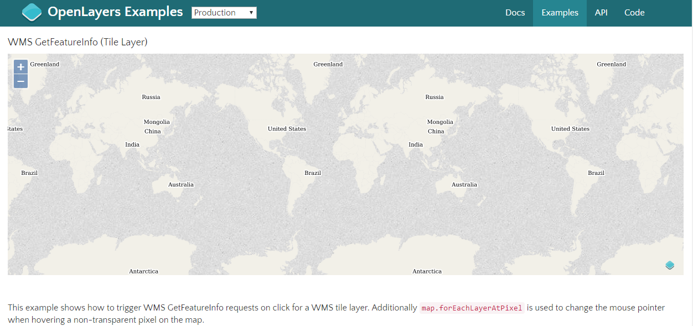This screenshot has width=693, height=326.
Task: Go to the Docs page
Action: pos(515,13)
